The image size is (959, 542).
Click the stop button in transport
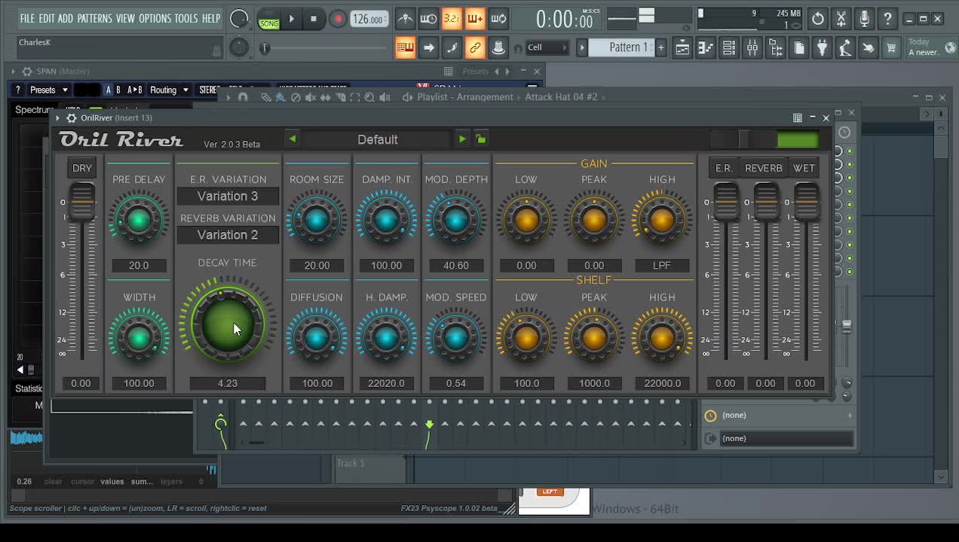pyautogui.click(x=314, y=19)
